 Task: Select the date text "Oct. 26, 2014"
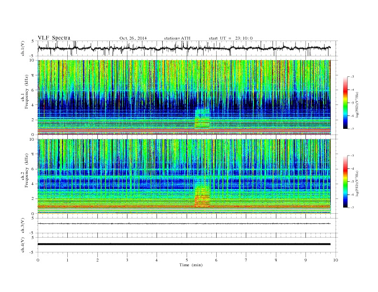(133, 38)
